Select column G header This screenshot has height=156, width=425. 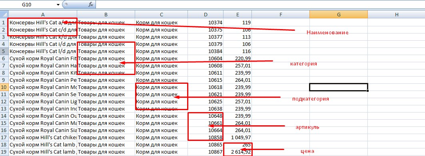point(339,15)
